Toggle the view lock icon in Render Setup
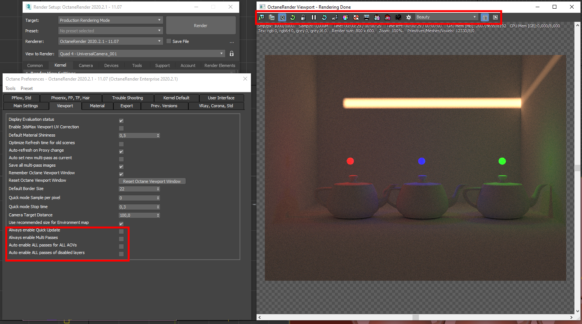Screen dimensions: 582x324 (232, 54)
